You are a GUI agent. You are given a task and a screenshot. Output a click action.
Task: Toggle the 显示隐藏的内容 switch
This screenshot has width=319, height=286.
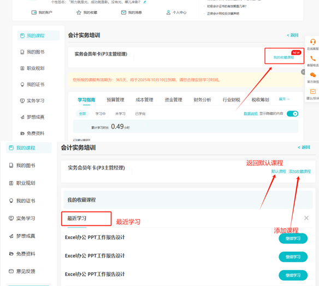(292, 114)
